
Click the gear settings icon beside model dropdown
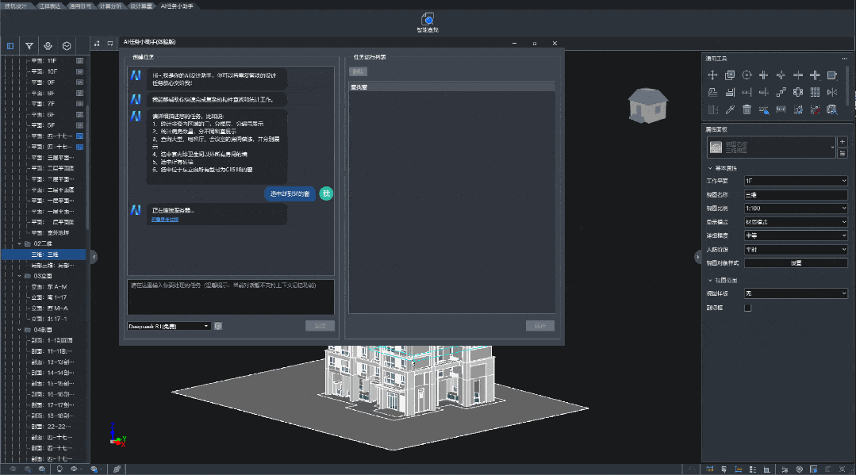218,326
